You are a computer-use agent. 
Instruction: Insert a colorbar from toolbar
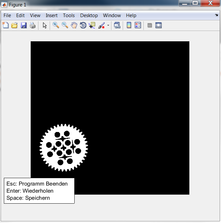click(129, 25)
